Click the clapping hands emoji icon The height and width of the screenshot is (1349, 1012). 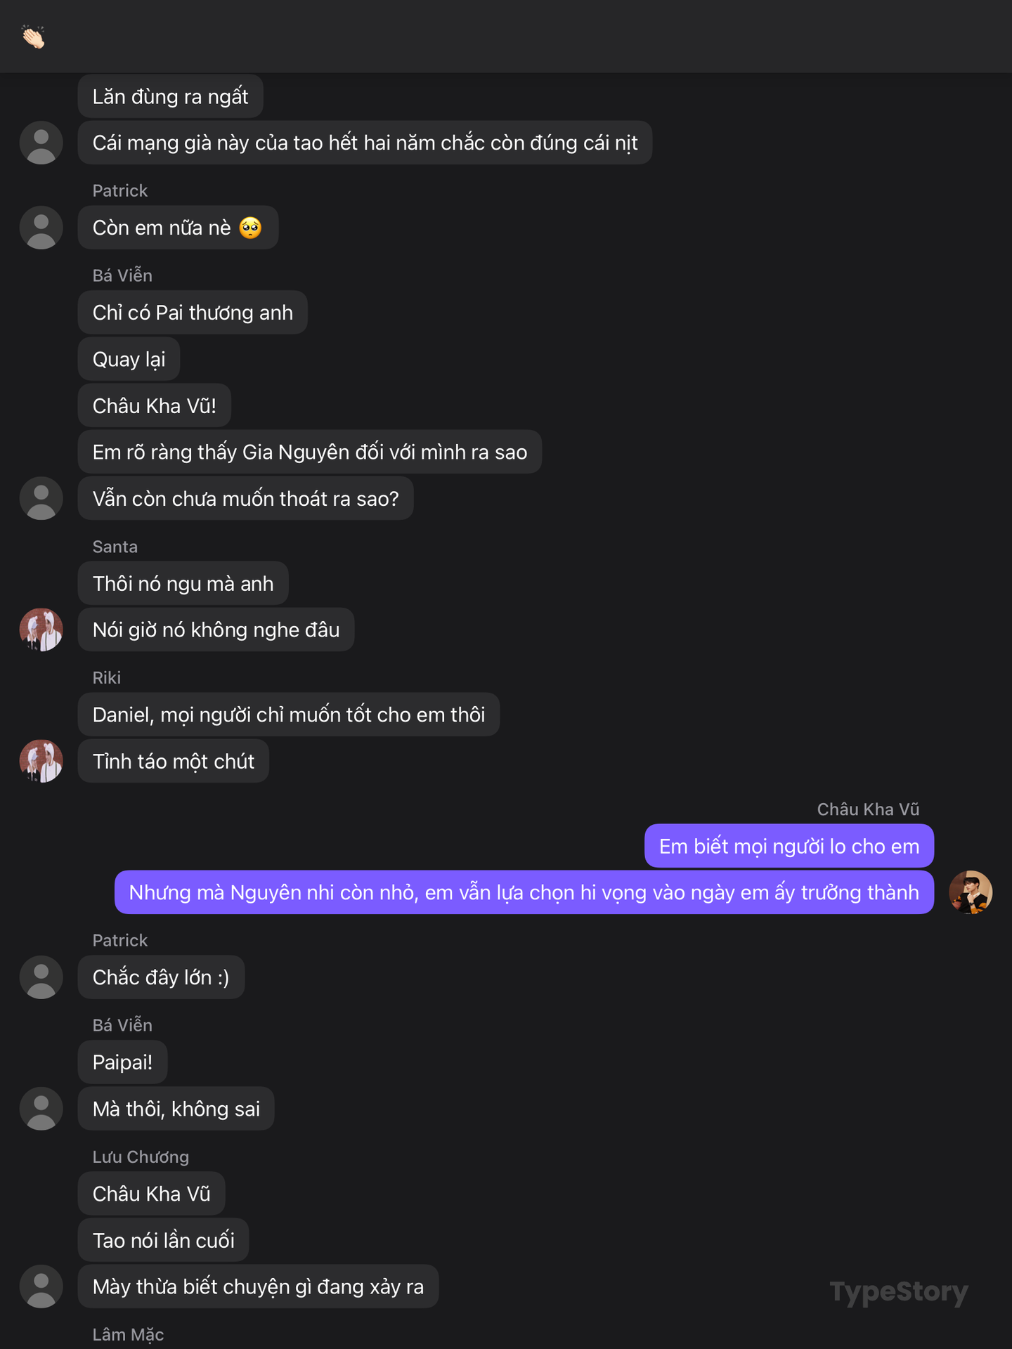[x=34, y=37]
